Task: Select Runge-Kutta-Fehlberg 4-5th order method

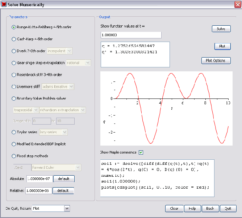Action: tap(14, 27)
